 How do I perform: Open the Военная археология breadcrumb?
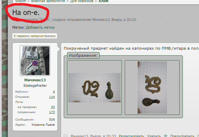click(x=48, y=1)
